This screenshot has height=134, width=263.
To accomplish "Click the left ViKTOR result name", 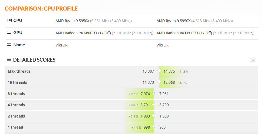I will click(x=61, y=45).
